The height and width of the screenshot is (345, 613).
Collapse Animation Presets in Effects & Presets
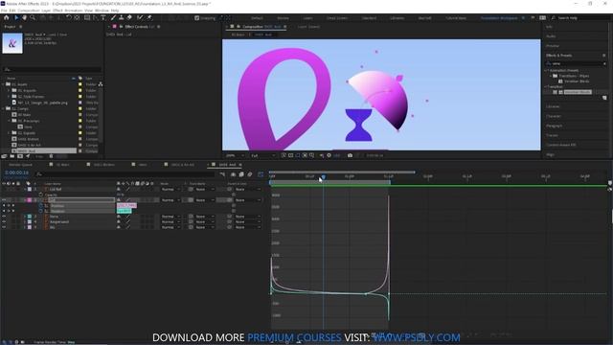tap(546, 70)
